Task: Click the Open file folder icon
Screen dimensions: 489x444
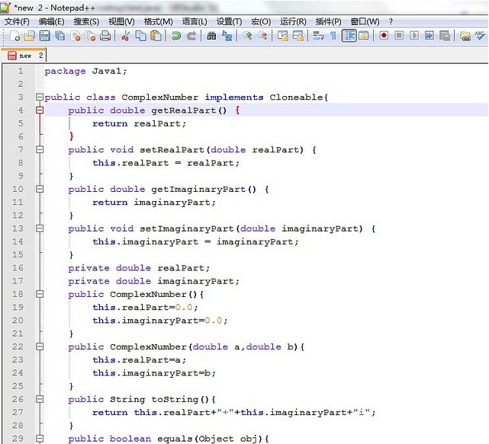Action: [x=30, y=36]
